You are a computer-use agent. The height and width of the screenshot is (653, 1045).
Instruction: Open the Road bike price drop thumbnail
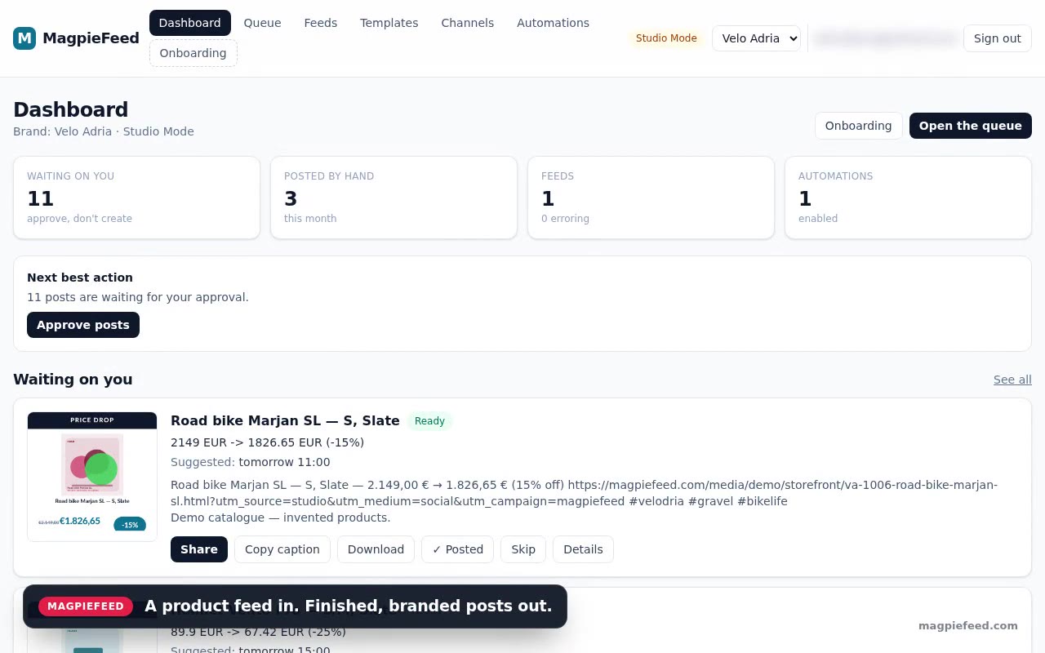92,477
